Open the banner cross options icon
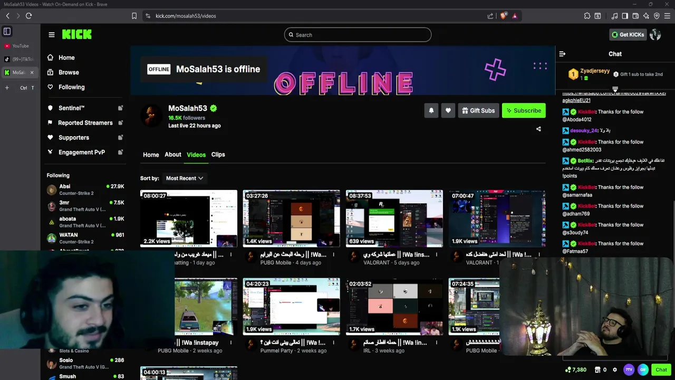 [x=495, y=70]
